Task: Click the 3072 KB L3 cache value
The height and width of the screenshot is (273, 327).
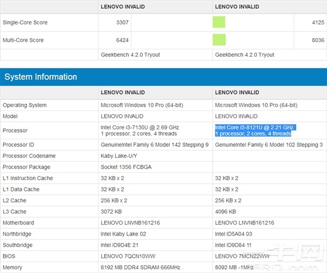Action: pos(111,212)
